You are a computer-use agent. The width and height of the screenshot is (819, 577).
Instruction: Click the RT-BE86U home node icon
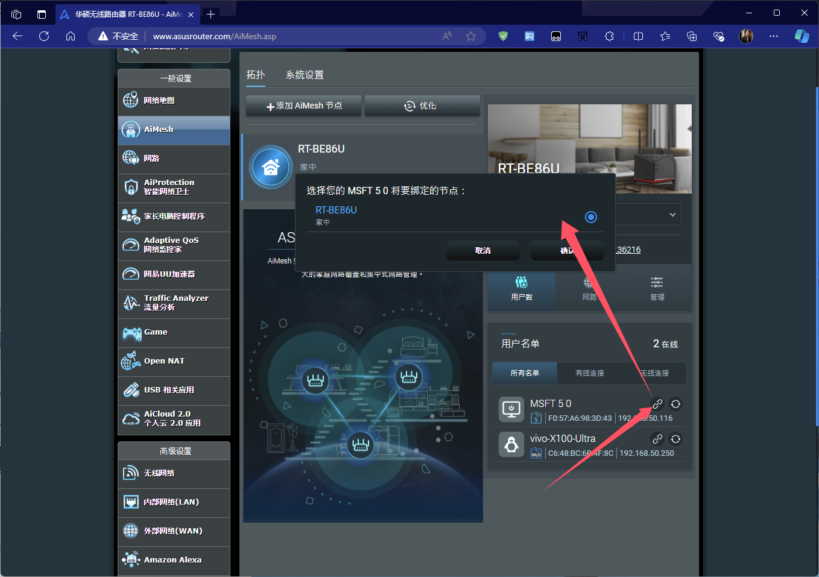point(271,167)
